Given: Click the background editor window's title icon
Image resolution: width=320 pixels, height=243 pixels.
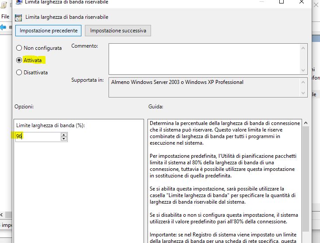Looking at the screenshot, I should (x=3, y=3).
